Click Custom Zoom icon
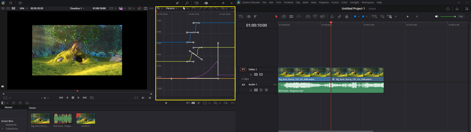This screenshot has height=132, width=471. tap(389, 16)
